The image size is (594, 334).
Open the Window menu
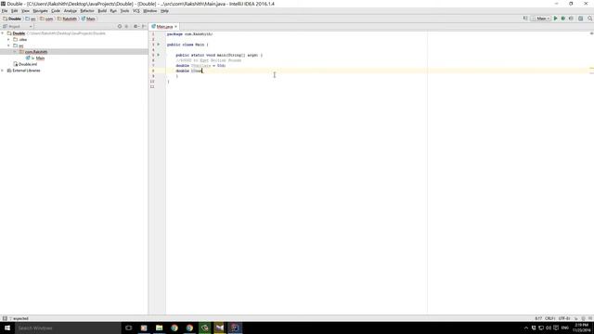[x=150, y=11]
